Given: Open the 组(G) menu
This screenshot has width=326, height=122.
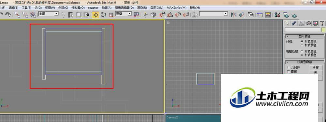Looking at the screenshot, I should point(38,8).
